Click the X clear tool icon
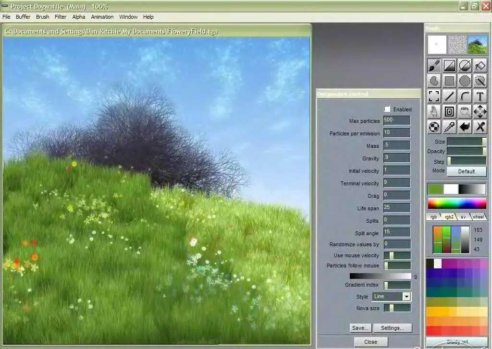 pos(480,127)
